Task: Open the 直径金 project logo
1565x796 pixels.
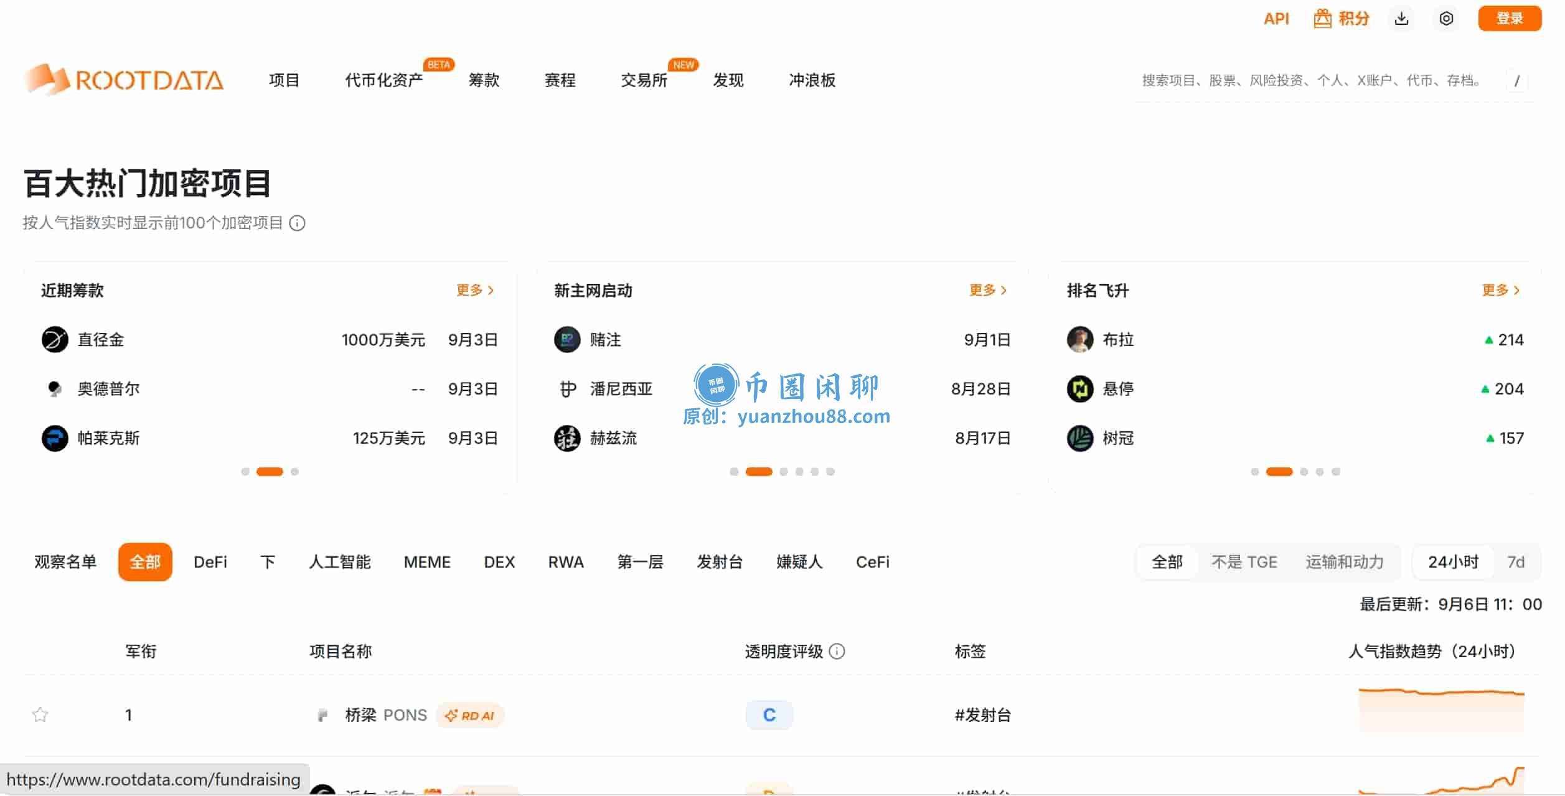Action: click(x=55, y=340)
